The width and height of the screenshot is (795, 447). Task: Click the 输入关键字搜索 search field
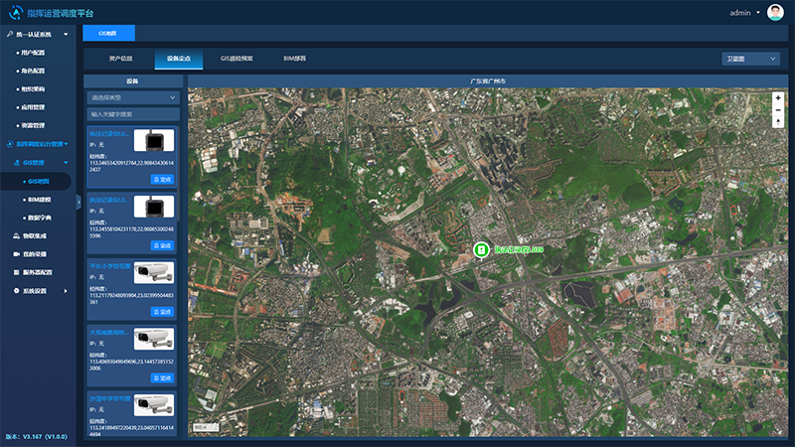(133, 114)
